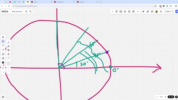Open the board name Илья Занятия
This screenshot has width=178, height=100.
point(17,11)
